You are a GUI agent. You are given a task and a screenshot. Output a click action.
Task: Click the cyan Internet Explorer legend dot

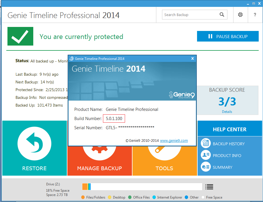(154, 197)
